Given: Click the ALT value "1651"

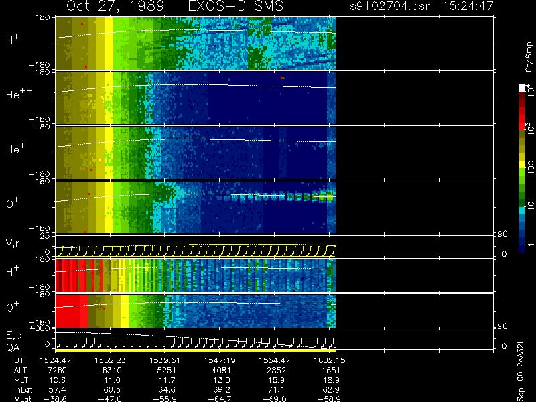Looking at the screenshot, I should point(331,371).
